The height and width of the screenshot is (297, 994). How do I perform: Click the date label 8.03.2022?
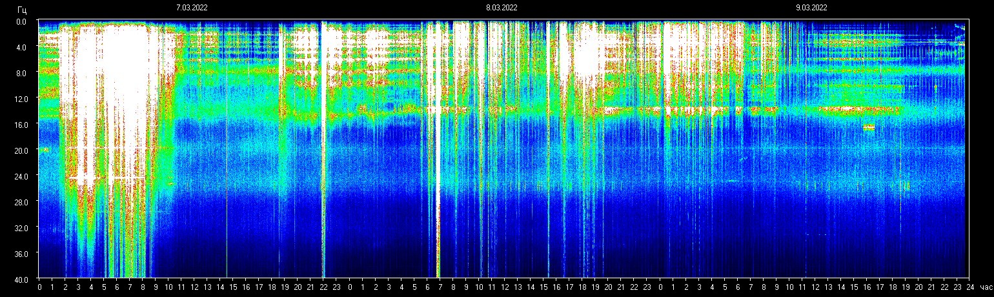(502, 8)
